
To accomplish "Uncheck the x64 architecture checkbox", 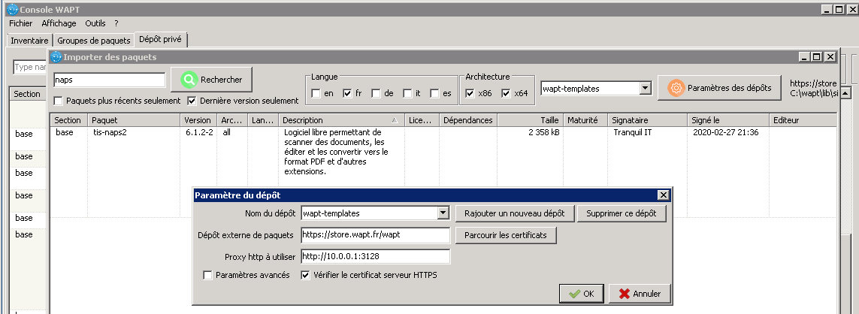I will pos(506,94).
